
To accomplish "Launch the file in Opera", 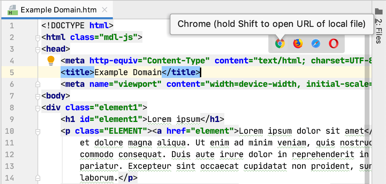I will [333, 43].
